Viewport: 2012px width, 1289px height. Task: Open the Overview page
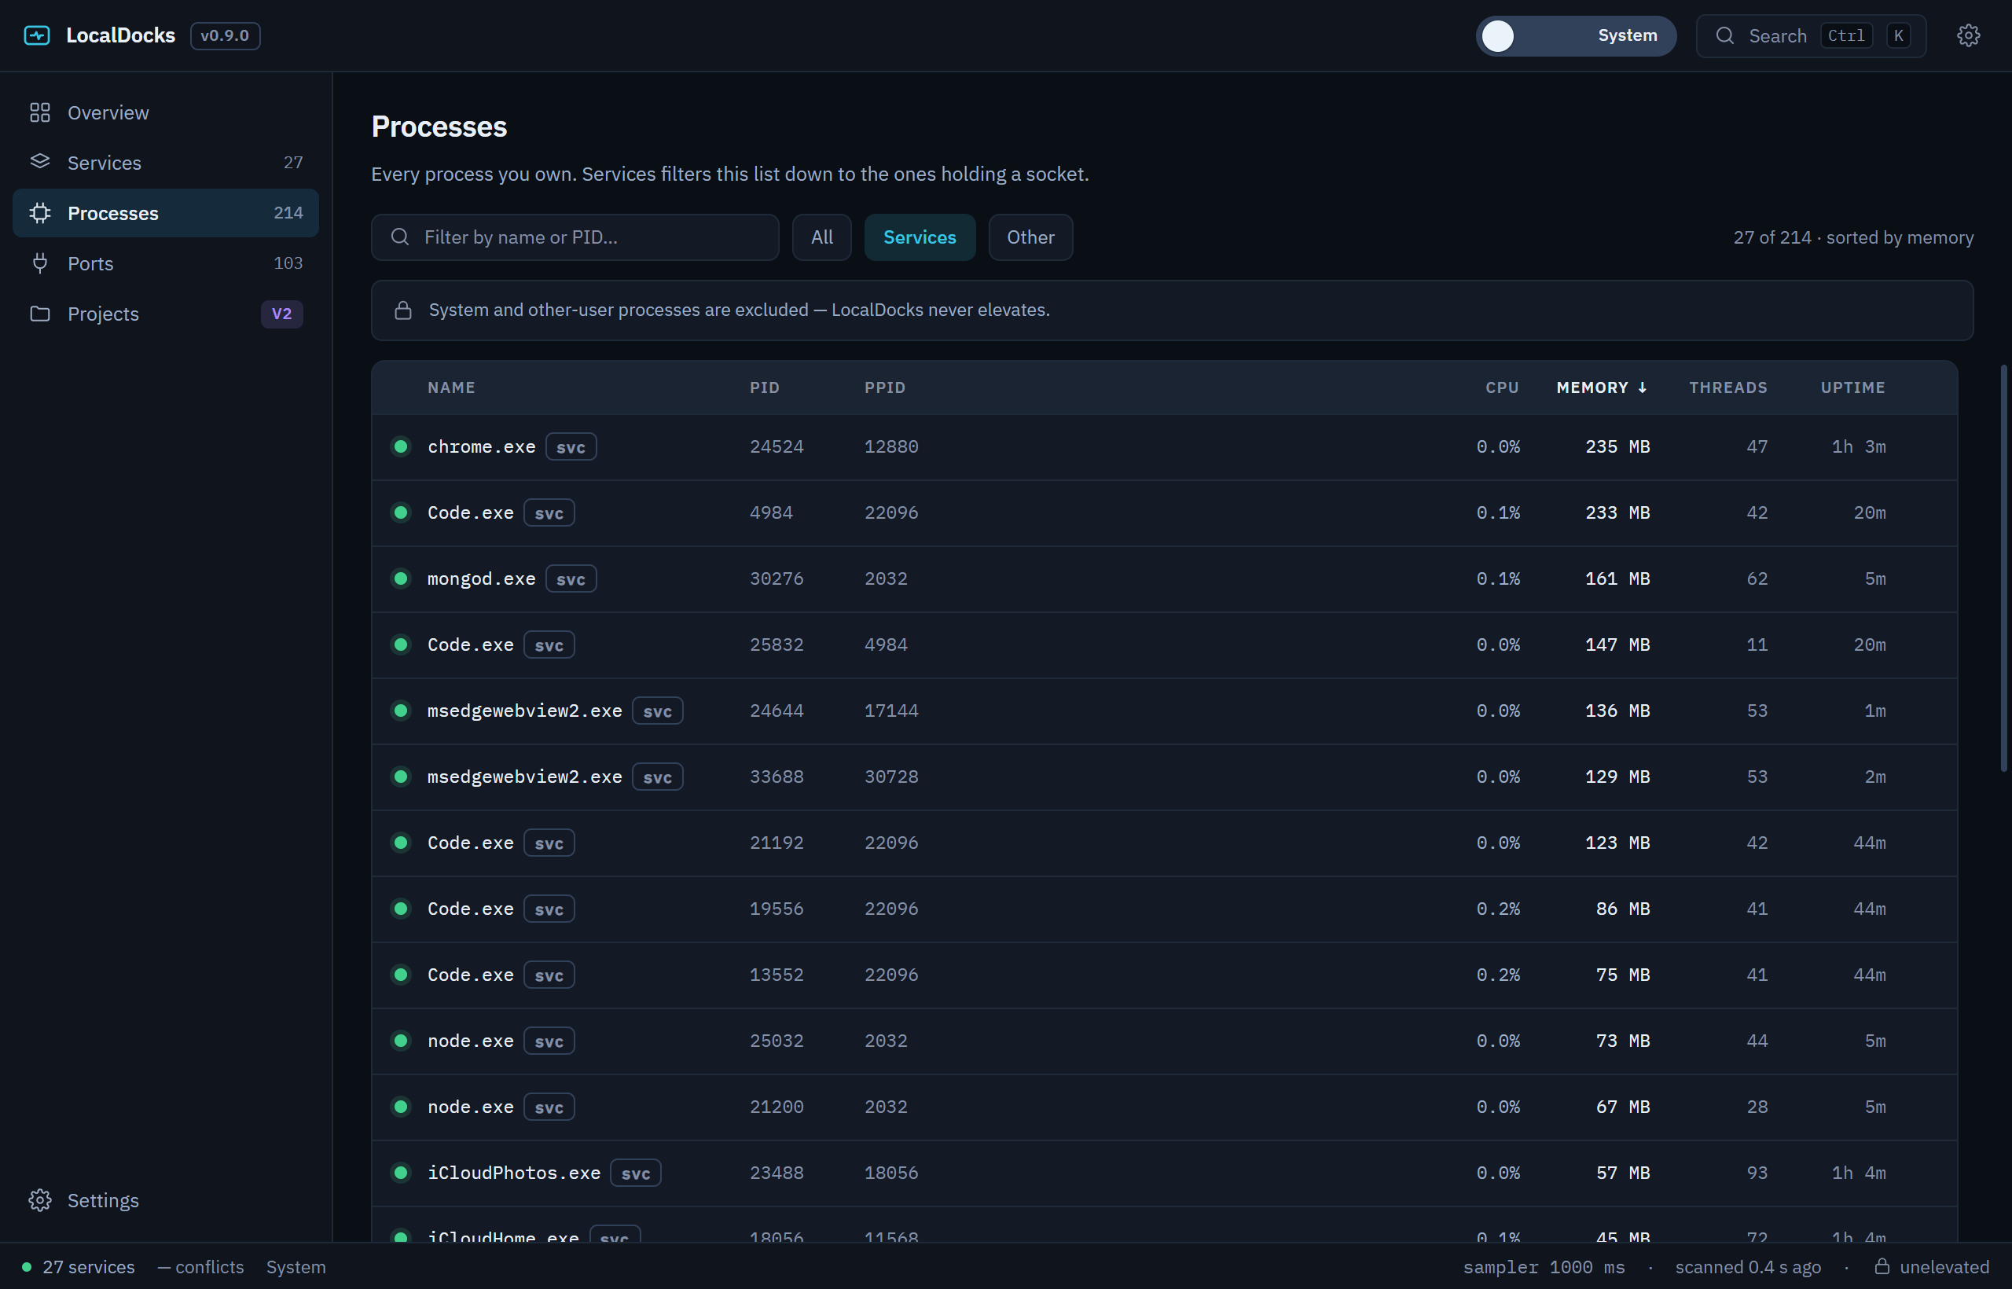pos(166,112)
